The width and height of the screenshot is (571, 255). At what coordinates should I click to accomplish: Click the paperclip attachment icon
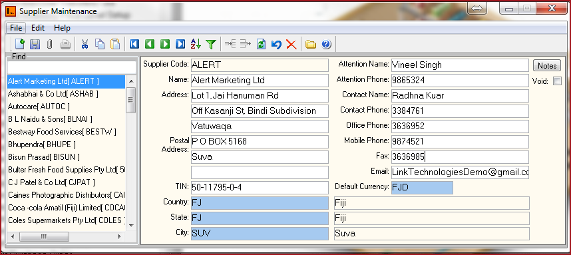coord(50,45)
